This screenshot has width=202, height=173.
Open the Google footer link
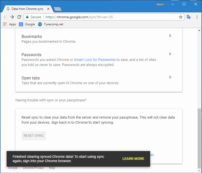(13, 168)
